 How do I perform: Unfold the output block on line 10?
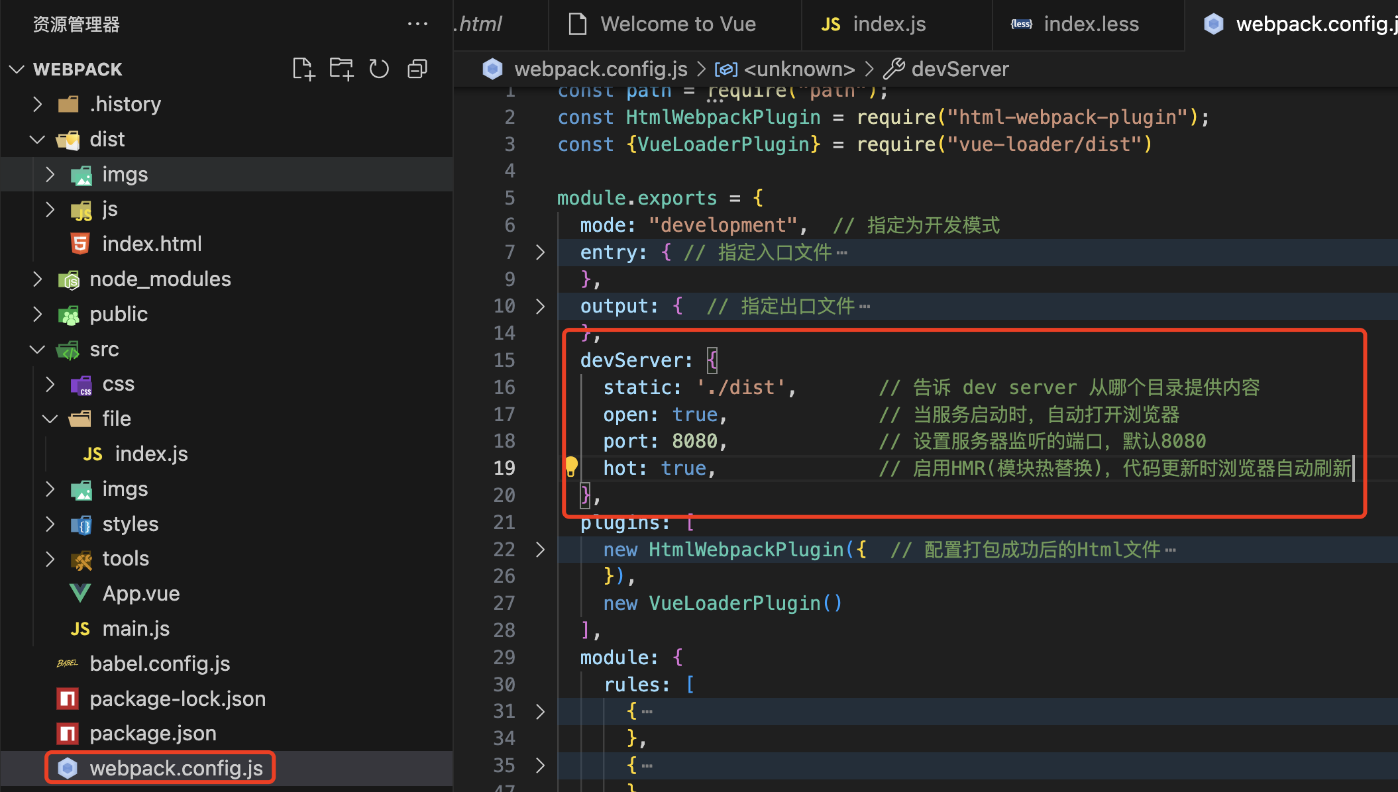coord(540,306)
